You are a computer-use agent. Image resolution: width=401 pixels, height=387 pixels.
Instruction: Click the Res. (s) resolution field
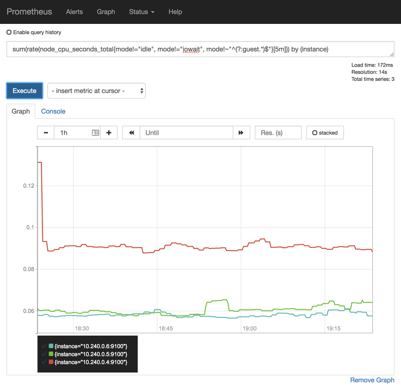(x=278, y=132)
